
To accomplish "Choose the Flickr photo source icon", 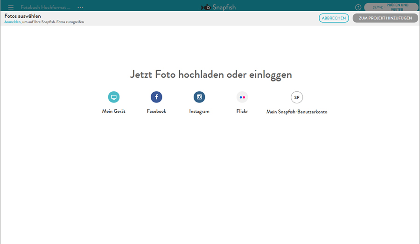I will [242, 97].
